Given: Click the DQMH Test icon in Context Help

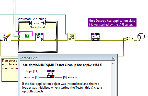Looking at the screenshot, I should point(51,74).
